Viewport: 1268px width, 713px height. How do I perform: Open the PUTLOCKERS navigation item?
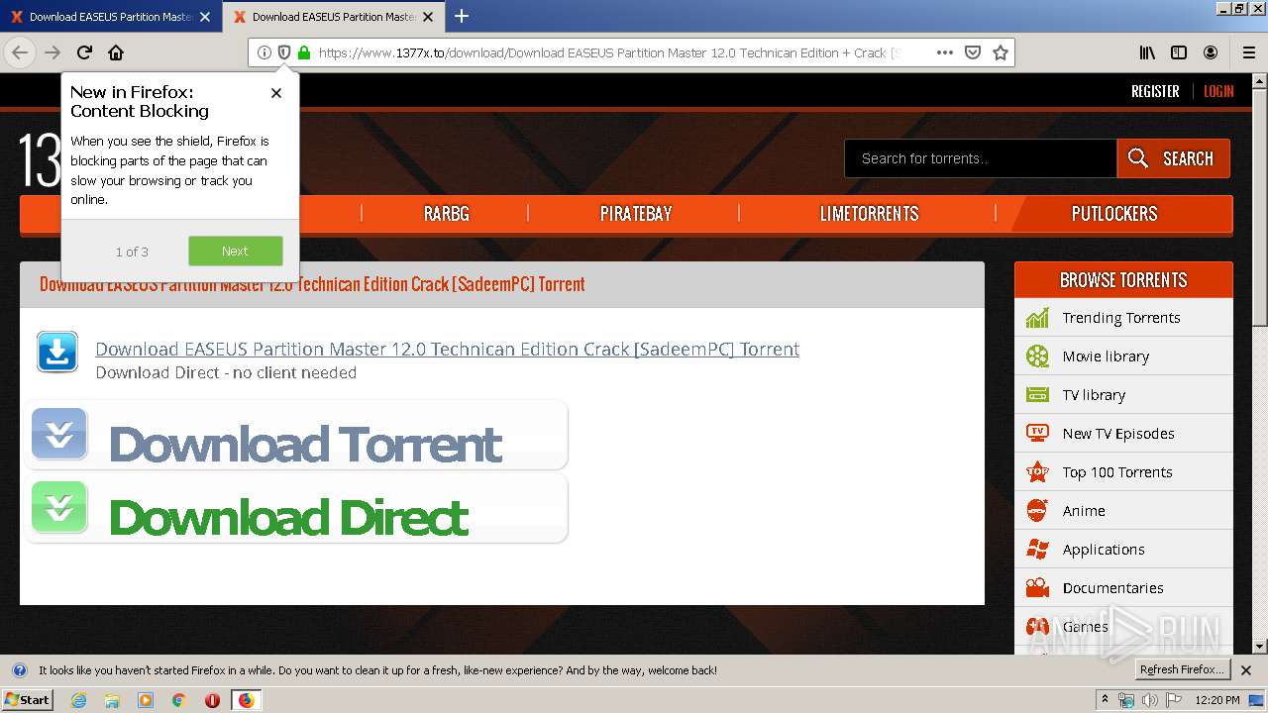pos(1114,214)
